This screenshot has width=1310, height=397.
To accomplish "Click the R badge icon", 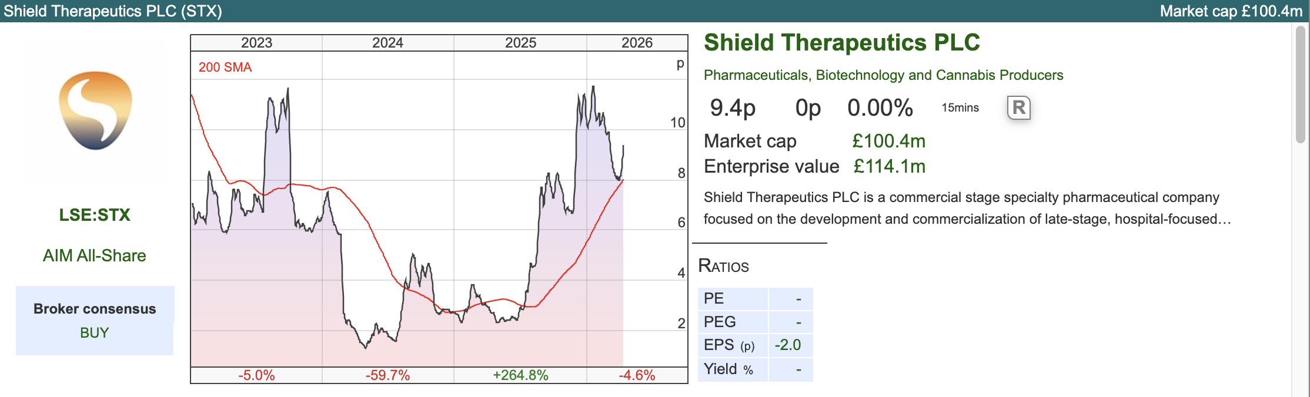I will coord(1019,108).
